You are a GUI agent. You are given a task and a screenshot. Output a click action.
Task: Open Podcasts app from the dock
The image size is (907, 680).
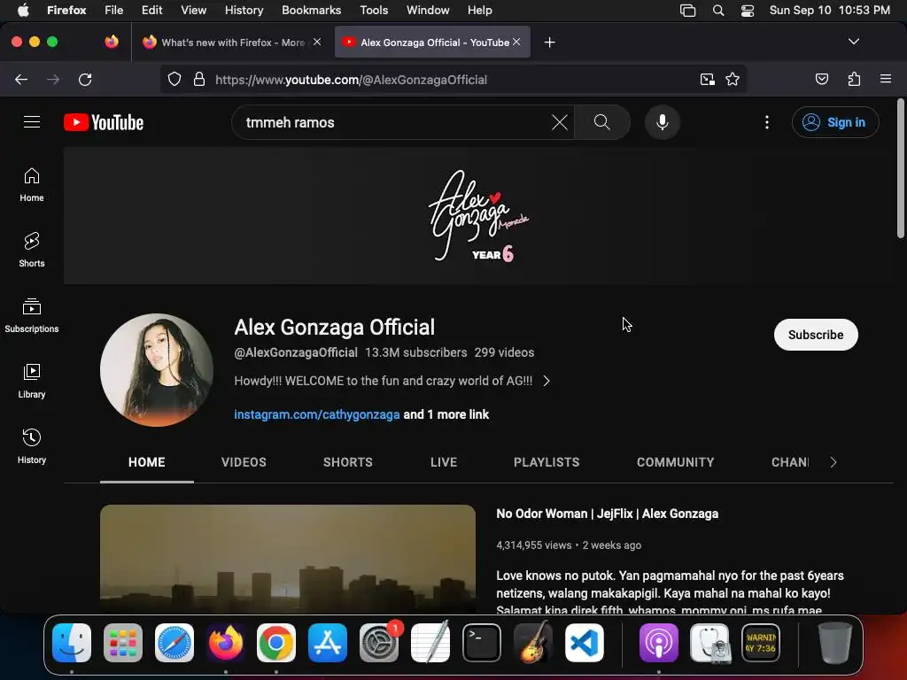click(x=658, y=643)
